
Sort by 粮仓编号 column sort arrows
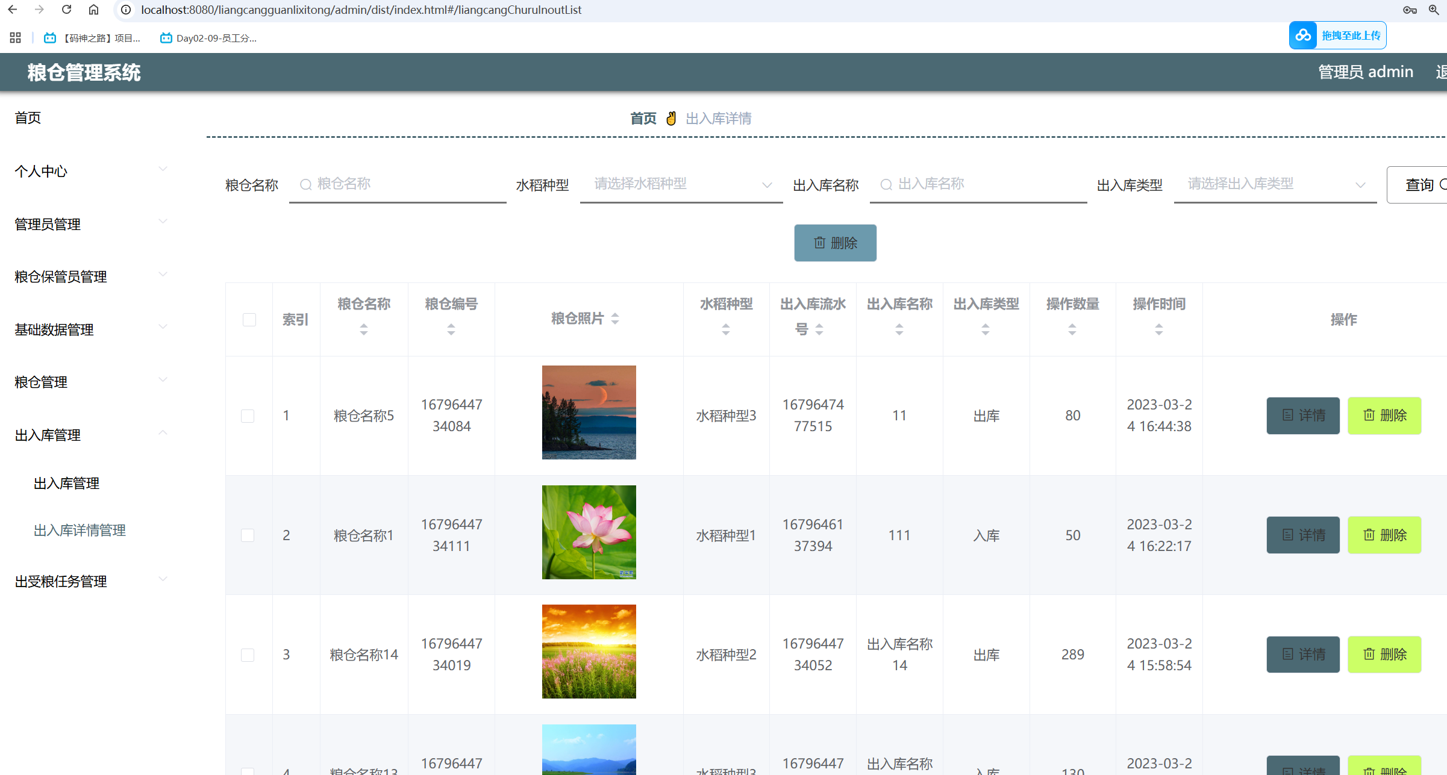tap(451, 329)
